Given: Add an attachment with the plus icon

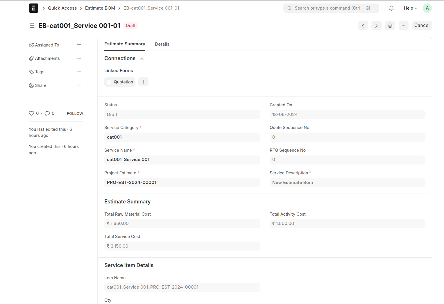Looking at the screenshot, I should pos(79,58).
